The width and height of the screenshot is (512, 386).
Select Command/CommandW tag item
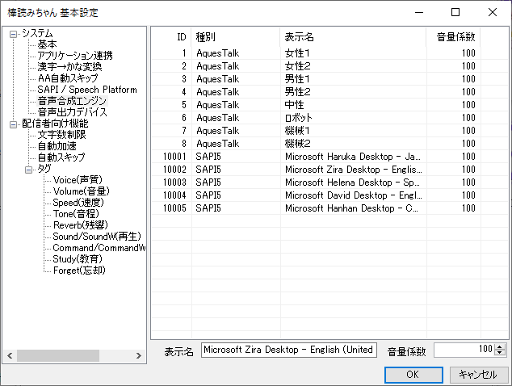99,248
